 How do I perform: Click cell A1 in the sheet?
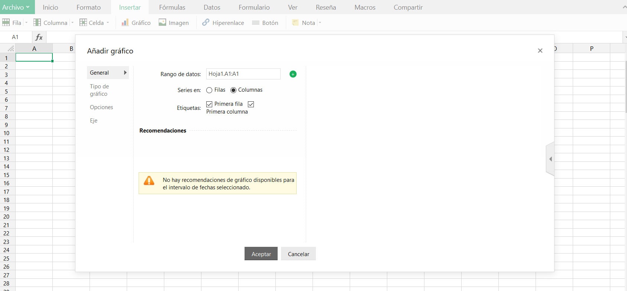click(34, 58)
